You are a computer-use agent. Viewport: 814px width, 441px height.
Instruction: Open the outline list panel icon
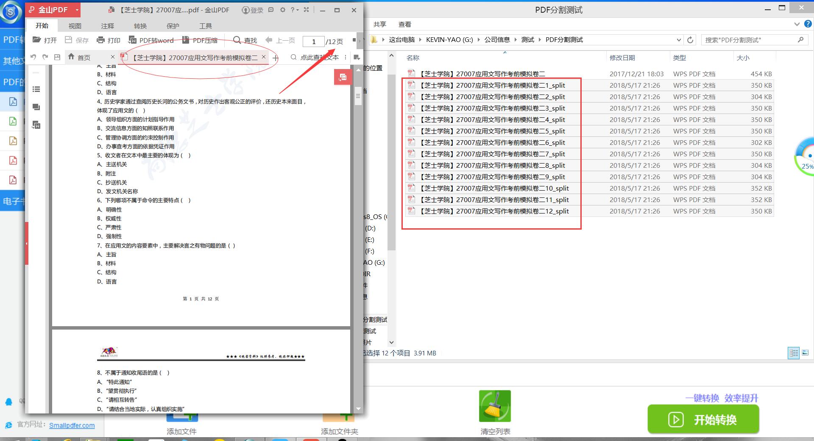[x=36, y=89]
